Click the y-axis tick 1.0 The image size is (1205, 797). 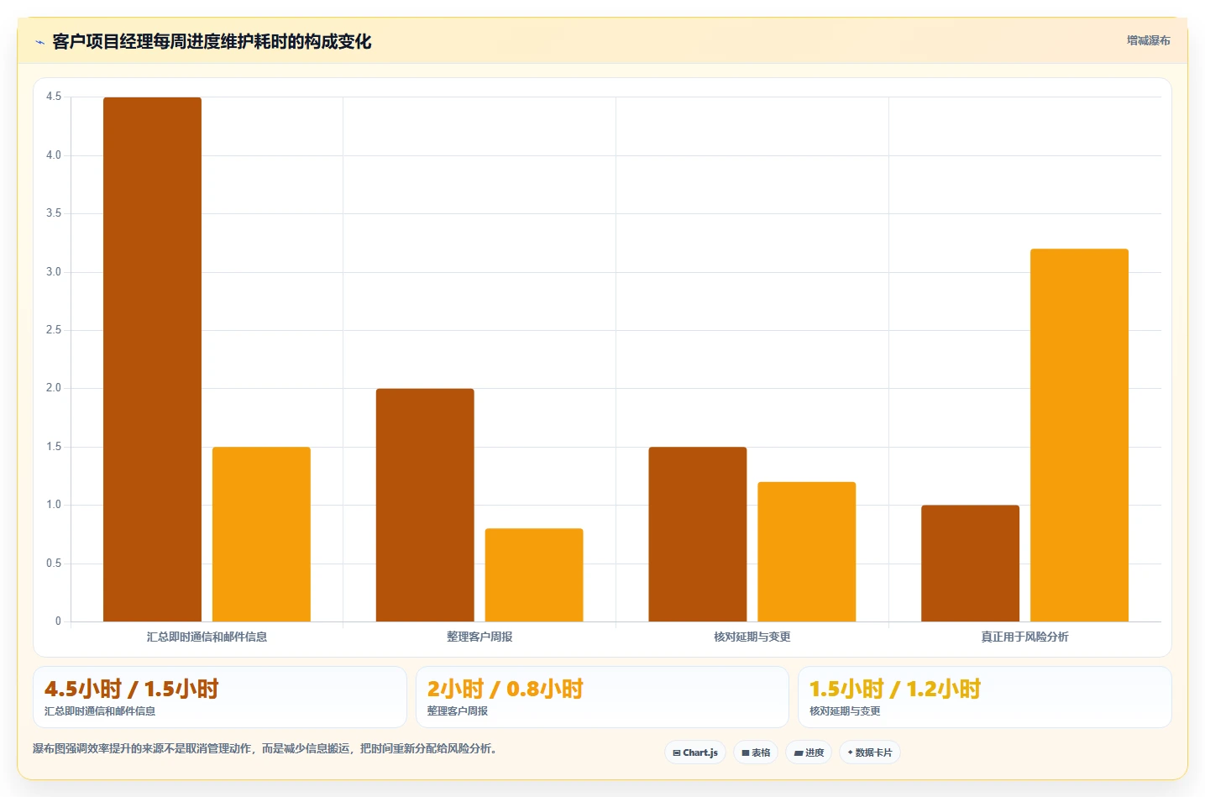[54, 505]
